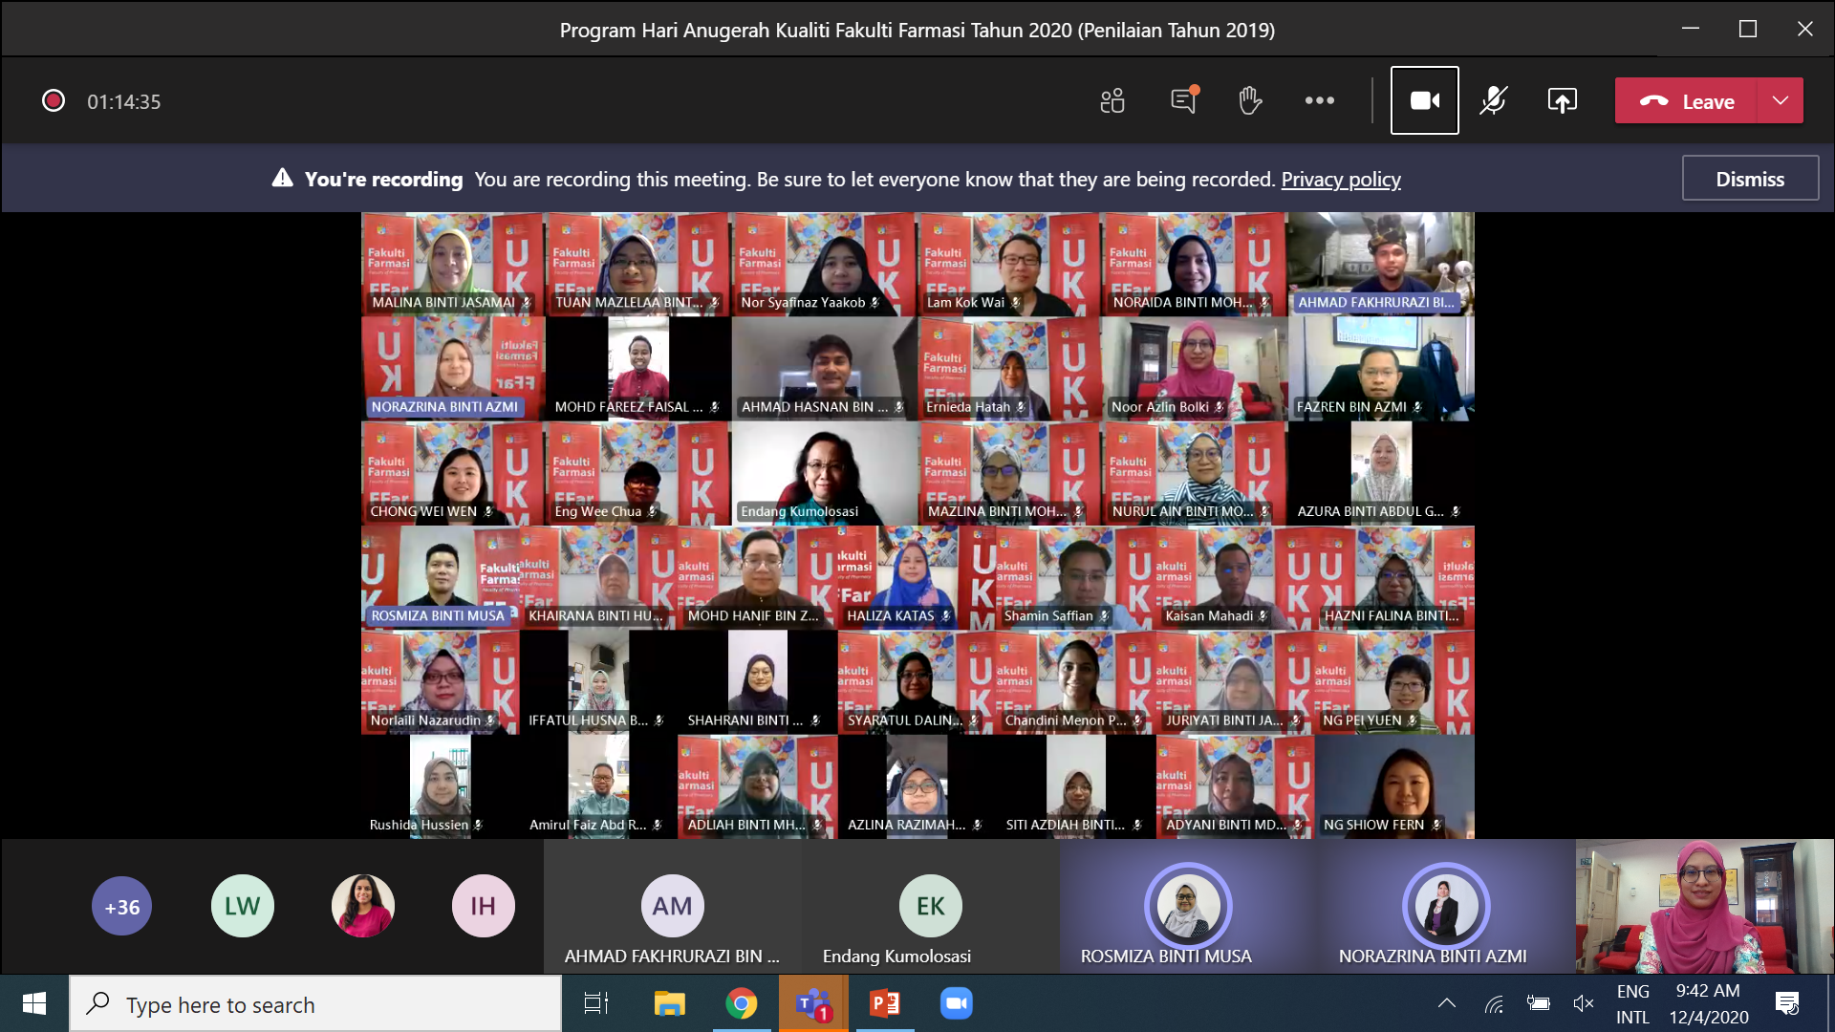Open the meeting chat conversation
This screenshot has width=1835, height=1032.
click(1183, 100)
